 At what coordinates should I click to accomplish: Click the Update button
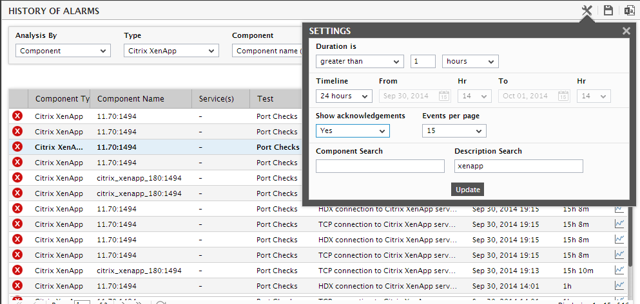(x=467, y=190)
